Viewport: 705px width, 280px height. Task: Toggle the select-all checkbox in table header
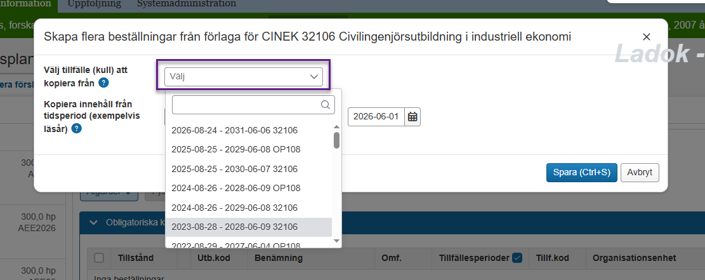pyautogui.click(x=99, y=258)
